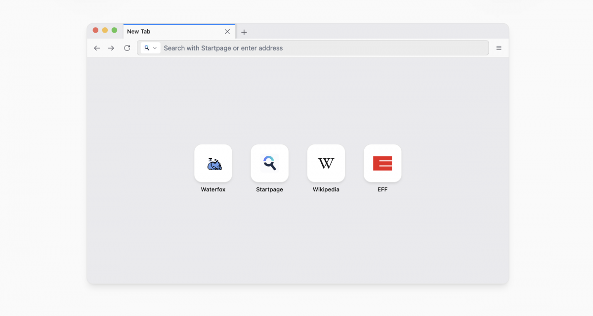The height and width of the screenshot is (316, 593).
Task: Open the hamburger application menu
Action: click(499, 48)
